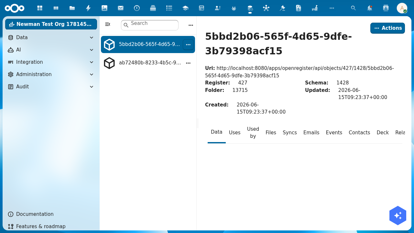
Task: Open the paw-shaped app icon
Action: [x=234, y=8]
